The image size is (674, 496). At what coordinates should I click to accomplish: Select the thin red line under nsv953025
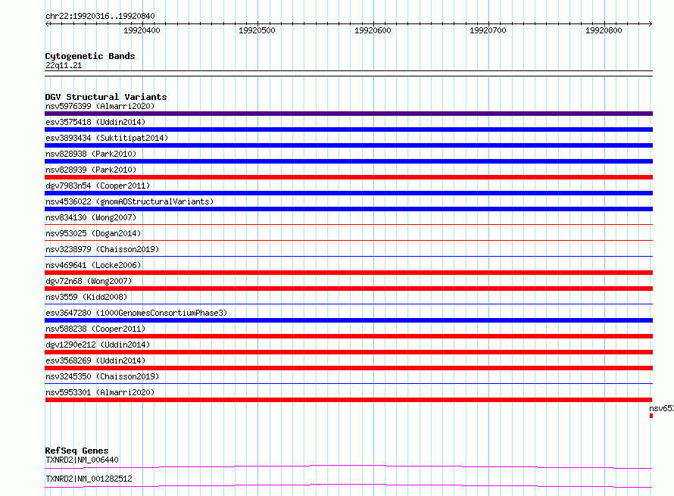click(348, 240)
